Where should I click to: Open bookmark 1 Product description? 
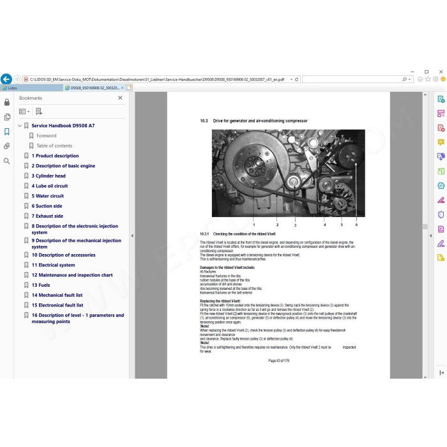[x=55, y=156]
